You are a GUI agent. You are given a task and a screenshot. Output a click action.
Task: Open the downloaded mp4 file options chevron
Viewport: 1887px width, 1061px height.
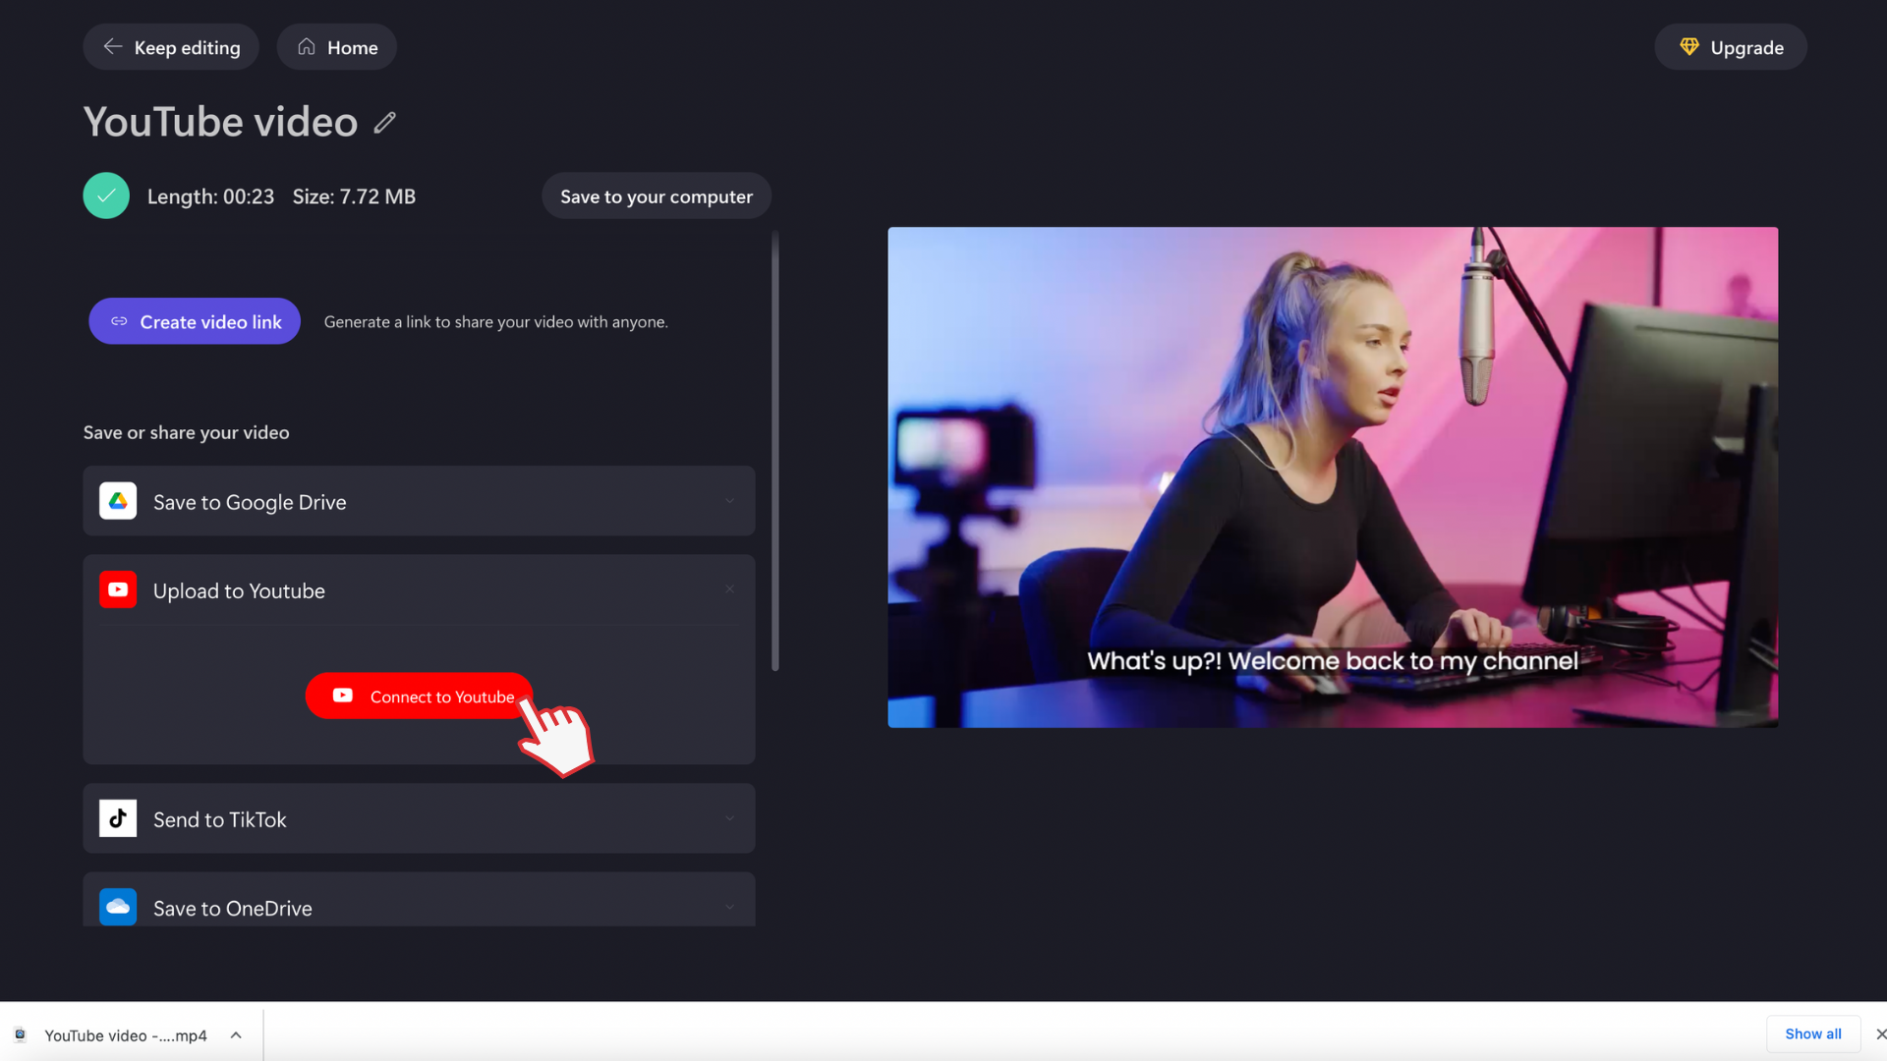236,1034
